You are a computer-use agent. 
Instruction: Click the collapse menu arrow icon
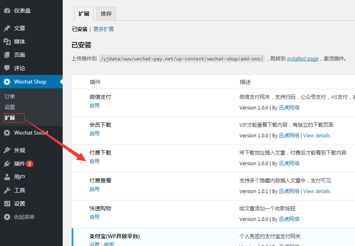[x=7, y=217]
